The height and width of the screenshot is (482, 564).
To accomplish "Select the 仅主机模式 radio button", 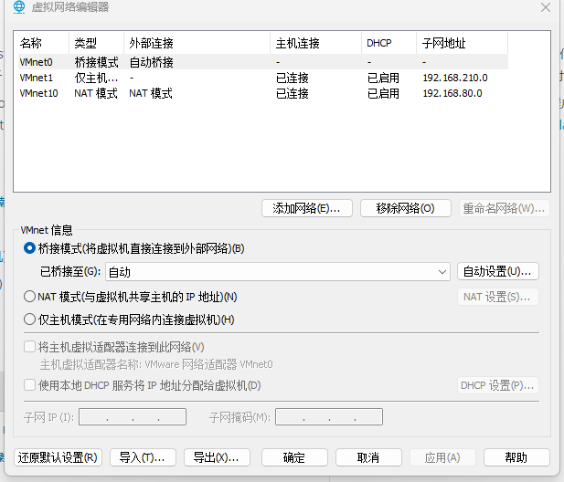I will tap(29, 320).
